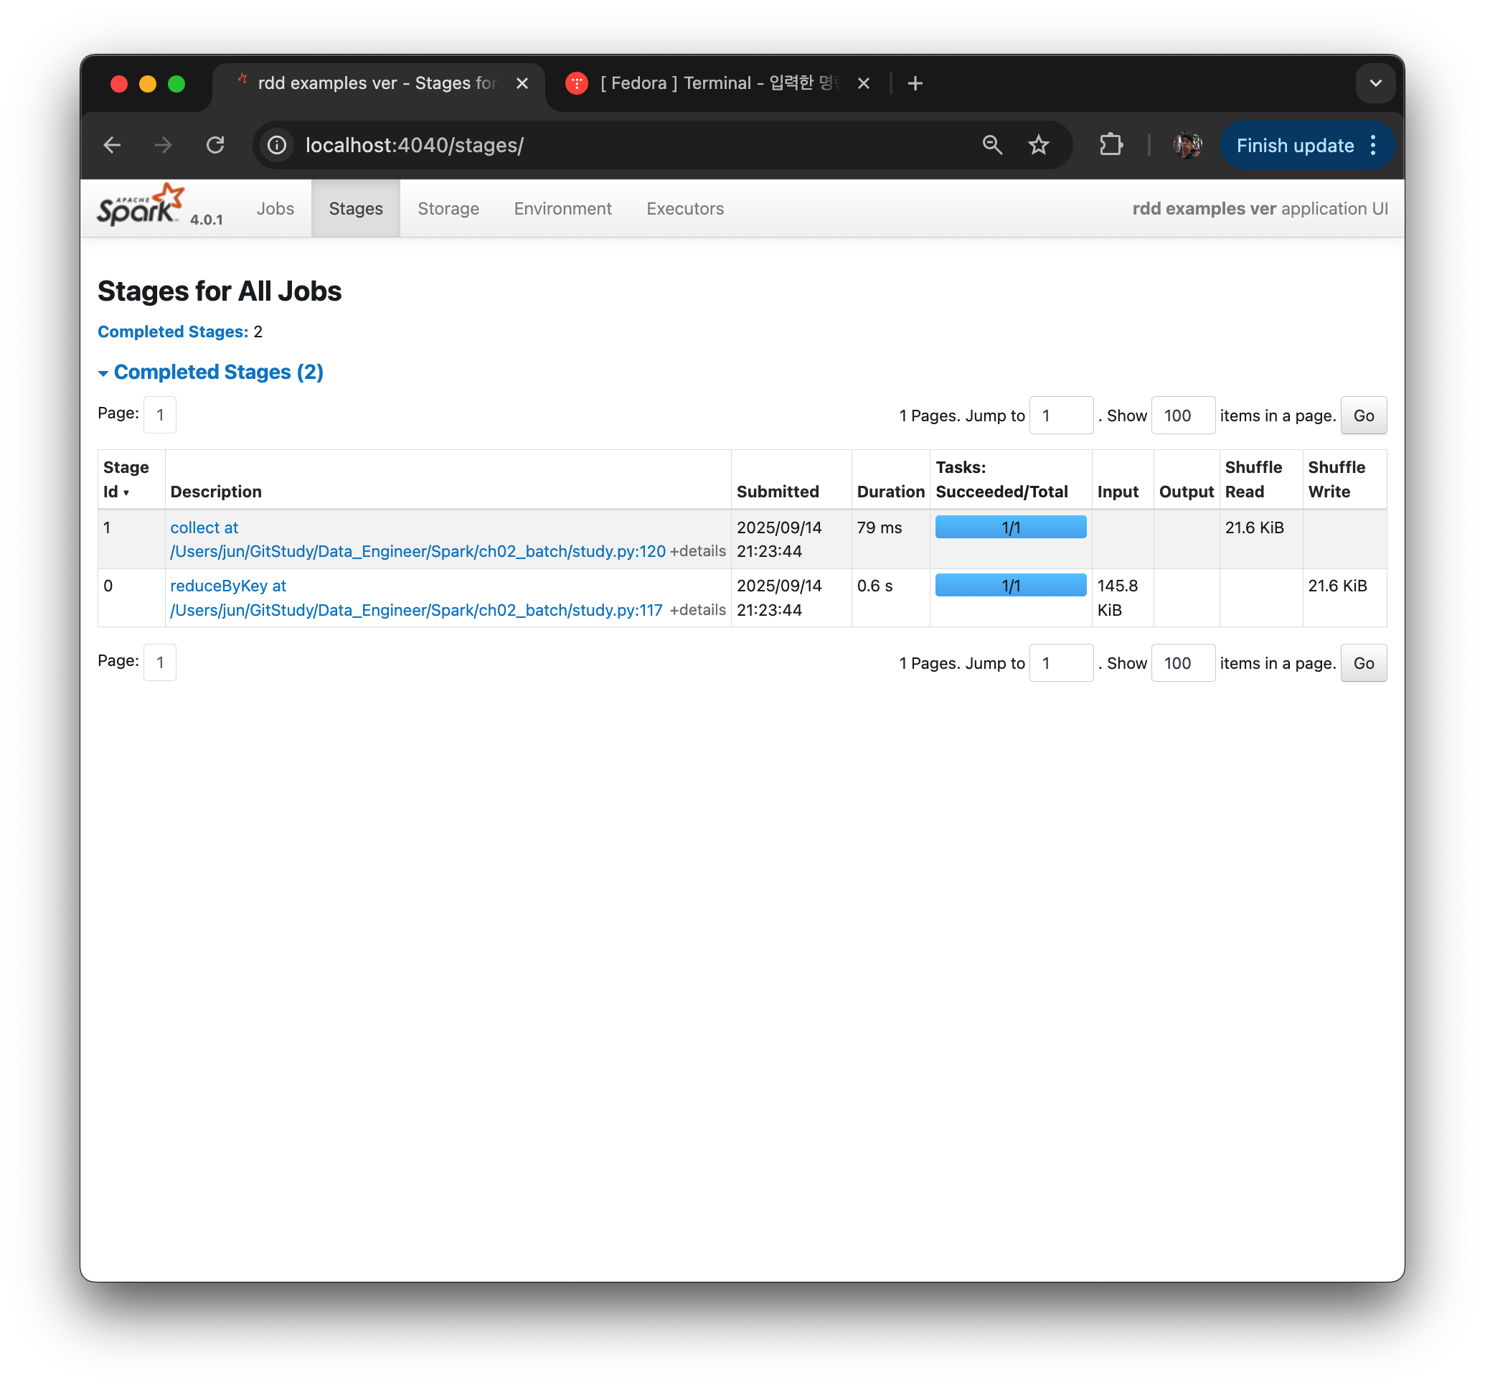Open the Chrome three-dot menu

point(1373,145)
